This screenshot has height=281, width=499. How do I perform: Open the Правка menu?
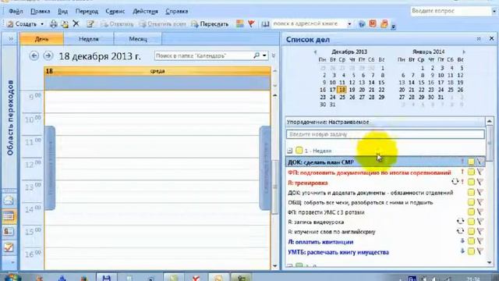(40, 11)
